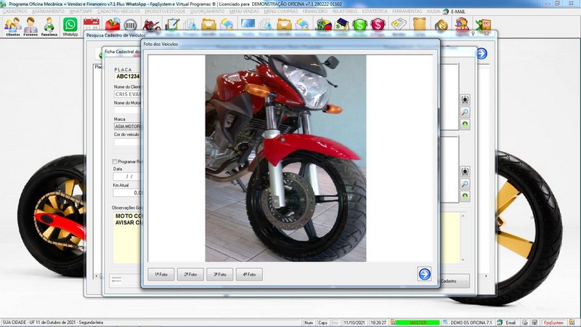Open the OS/ORÇAMENTO menu
Viewport: 581px width, 327px height.
click(207, 12)
